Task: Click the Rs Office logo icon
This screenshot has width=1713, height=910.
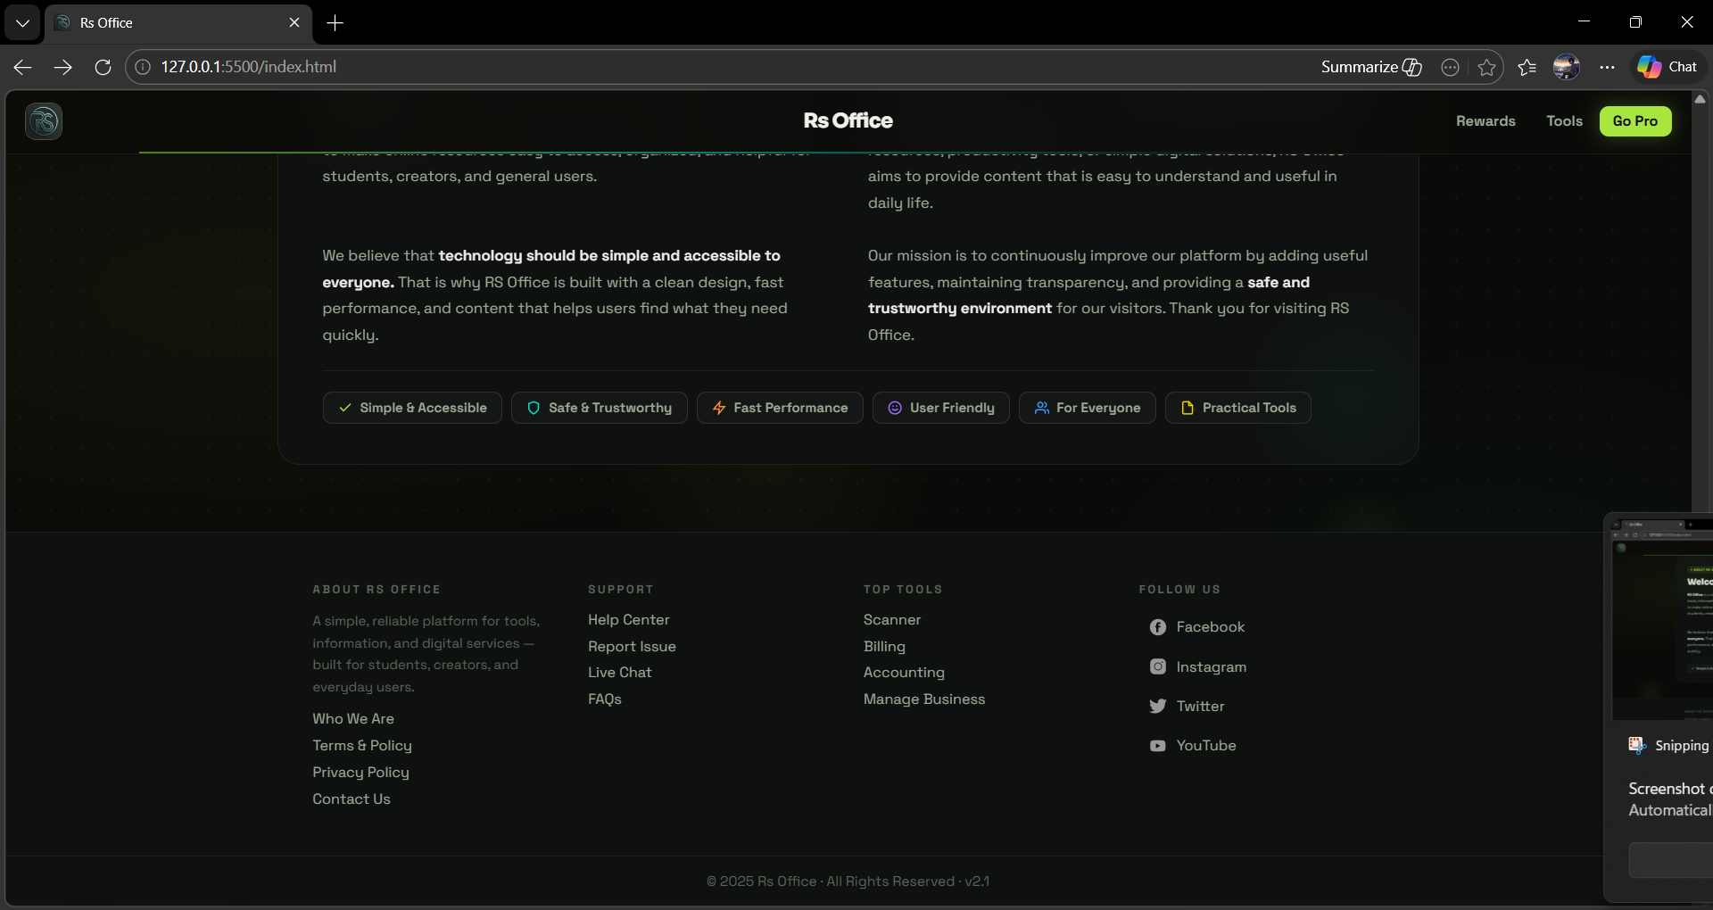Action: pyautogui.click(x=44, y=121)
